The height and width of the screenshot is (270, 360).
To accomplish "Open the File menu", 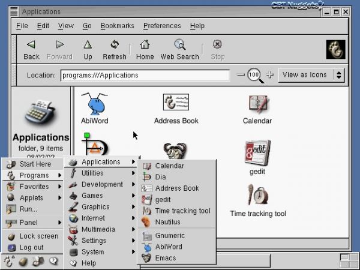I will pos(22,26).
